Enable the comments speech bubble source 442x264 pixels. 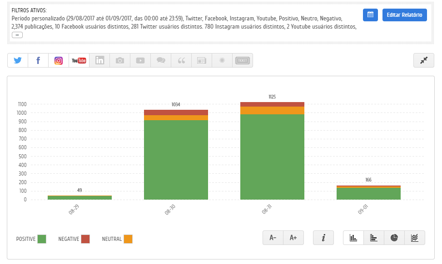tap(161, 60)
